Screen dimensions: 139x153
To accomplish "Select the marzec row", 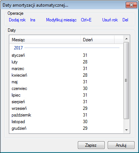I will click(66, 69).
